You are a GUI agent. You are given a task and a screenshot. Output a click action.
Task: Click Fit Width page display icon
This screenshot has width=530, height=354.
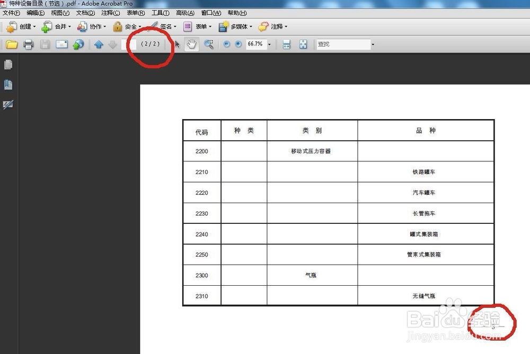click(x=285, y=44)
